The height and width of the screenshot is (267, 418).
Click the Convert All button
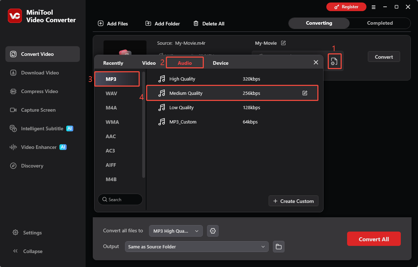click(374, 239)
